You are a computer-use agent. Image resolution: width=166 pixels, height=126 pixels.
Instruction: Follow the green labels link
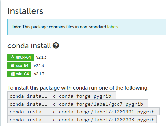tap(113, 27)
